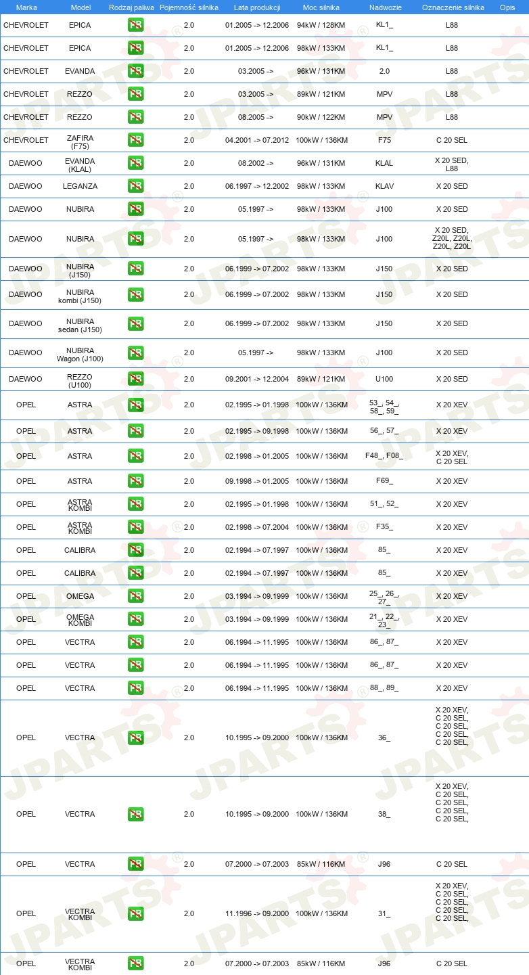The height and width of the screenshot is (975, 529).
Task: Click the 94kW / 128KM power value
Action: click(x=321, y=25)
